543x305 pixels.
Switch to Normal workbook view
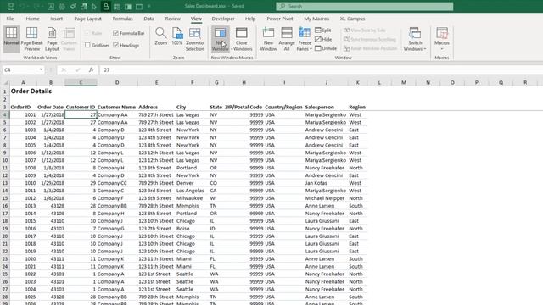point(11,39)
